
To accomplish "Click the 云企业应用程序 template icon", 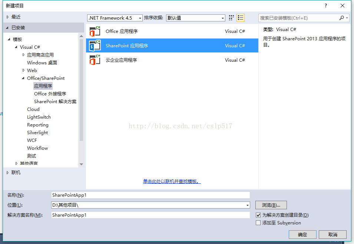I will tap(95, 60).
